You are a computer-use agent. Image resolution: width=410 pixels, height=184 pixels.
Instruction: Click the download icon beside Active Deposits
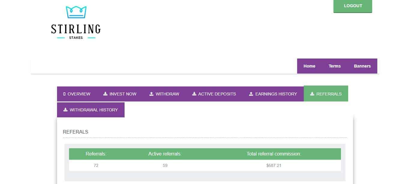pyautogui.click(x=194, y=94)
